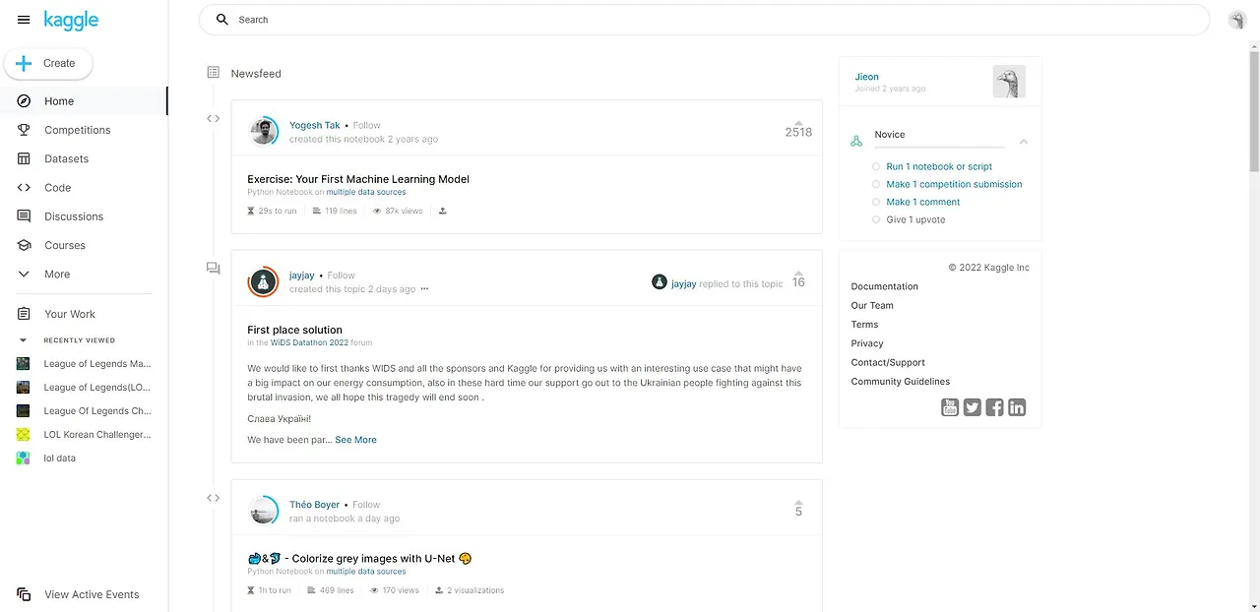Select Make 1 competition submission
Image resolution: width=1260 pixels, height=612 pixels.
(x=954, y=184)
